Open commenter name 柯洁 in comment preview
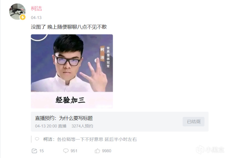Image resolution: width=231 pixels, height=158 pixels. click(x=48, y=139)
